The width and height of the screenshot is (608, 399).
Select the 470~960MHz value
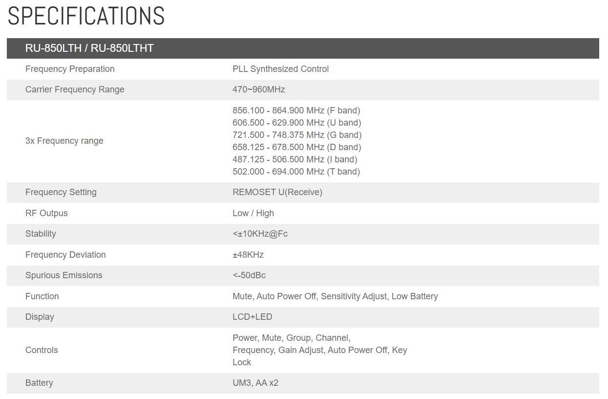tap(259, 89)
